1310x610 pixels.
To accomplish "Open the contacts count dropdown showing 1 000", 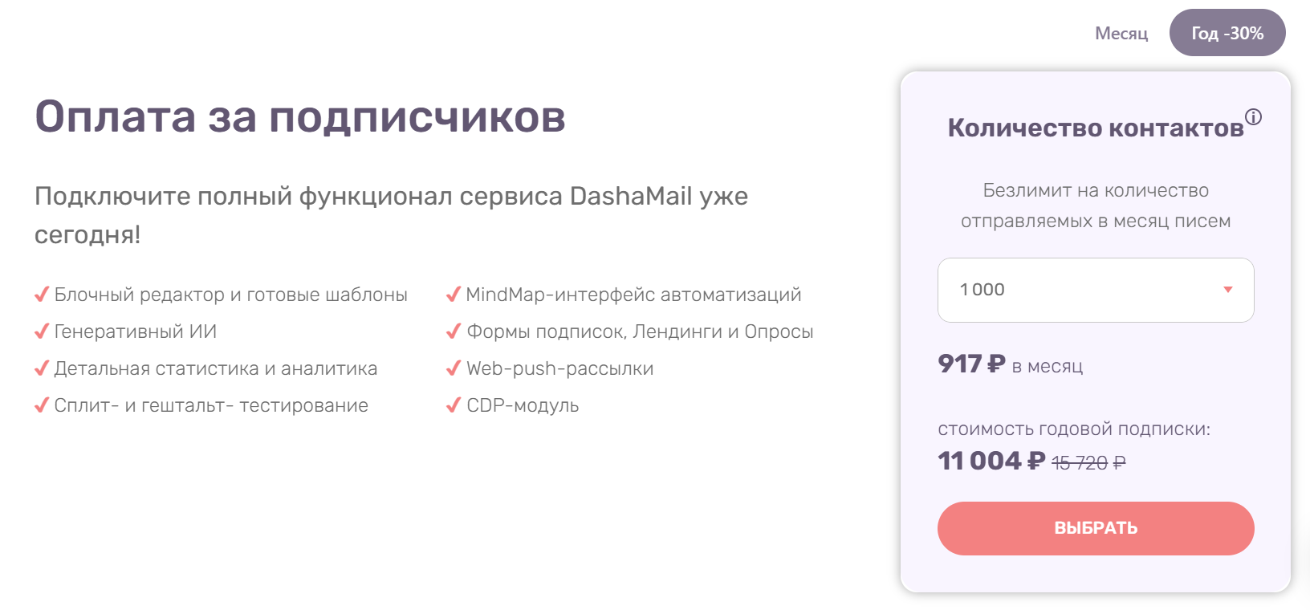I will 1096,290.
